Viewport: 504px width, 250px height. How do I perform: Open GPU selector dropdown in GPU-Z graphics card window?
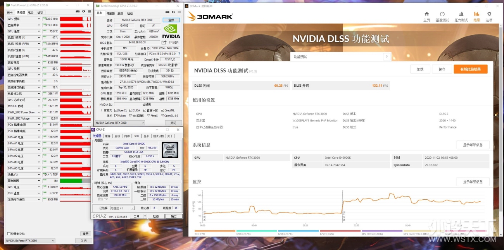(120, 123)
